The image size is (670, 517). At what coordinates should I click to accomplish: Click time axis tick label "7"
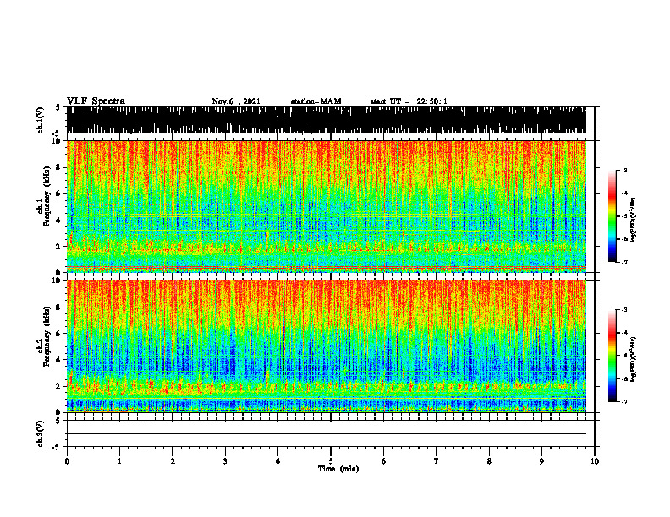437,461
